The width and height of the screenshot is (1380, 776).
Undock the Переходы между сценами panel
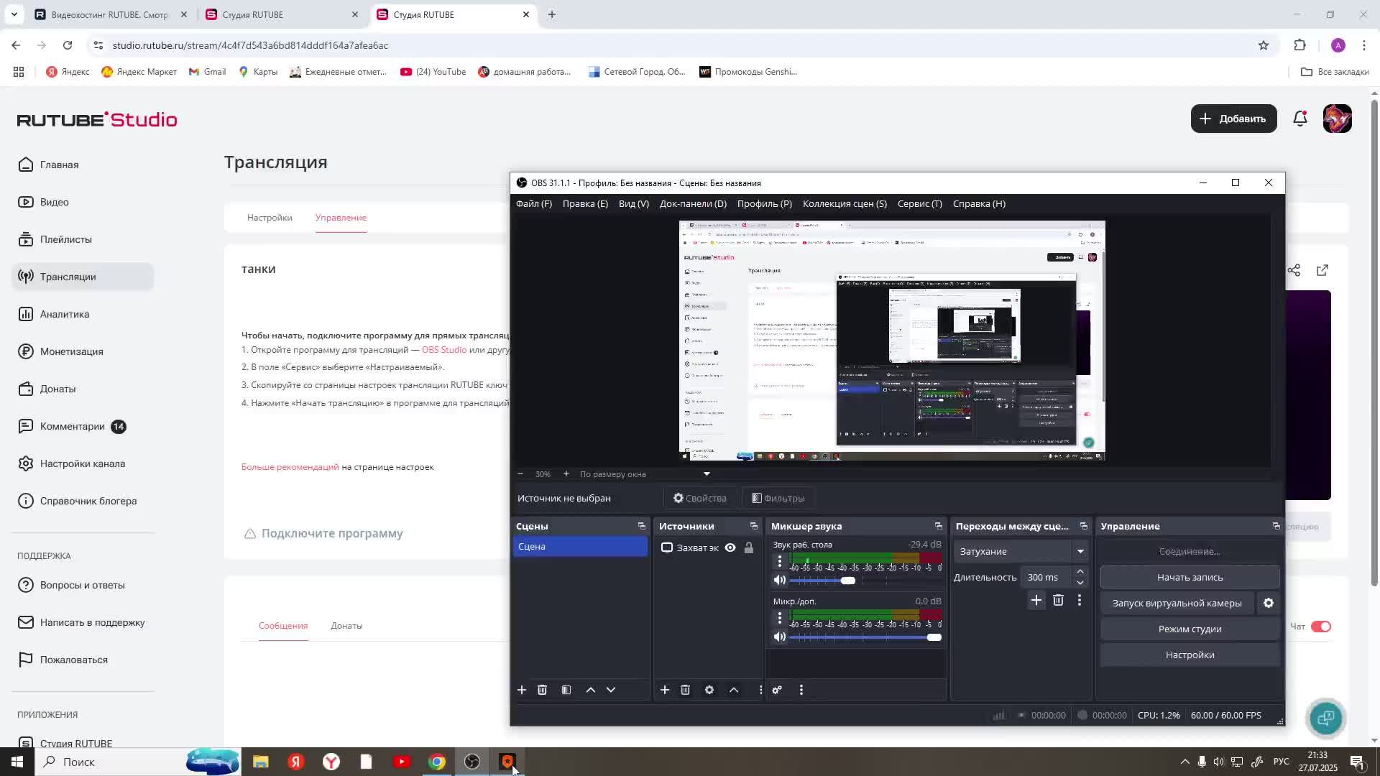pos(1084,526)
